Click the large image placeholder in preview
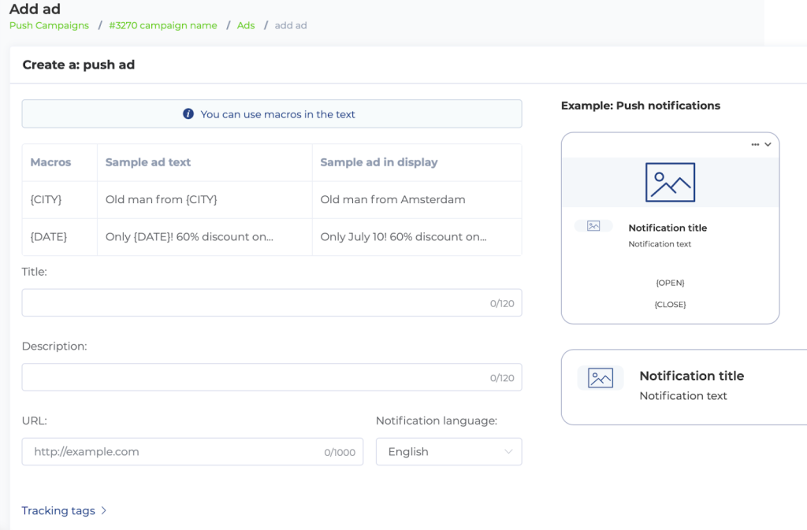The height and width of the screenshot is (530, 807). 670,183
